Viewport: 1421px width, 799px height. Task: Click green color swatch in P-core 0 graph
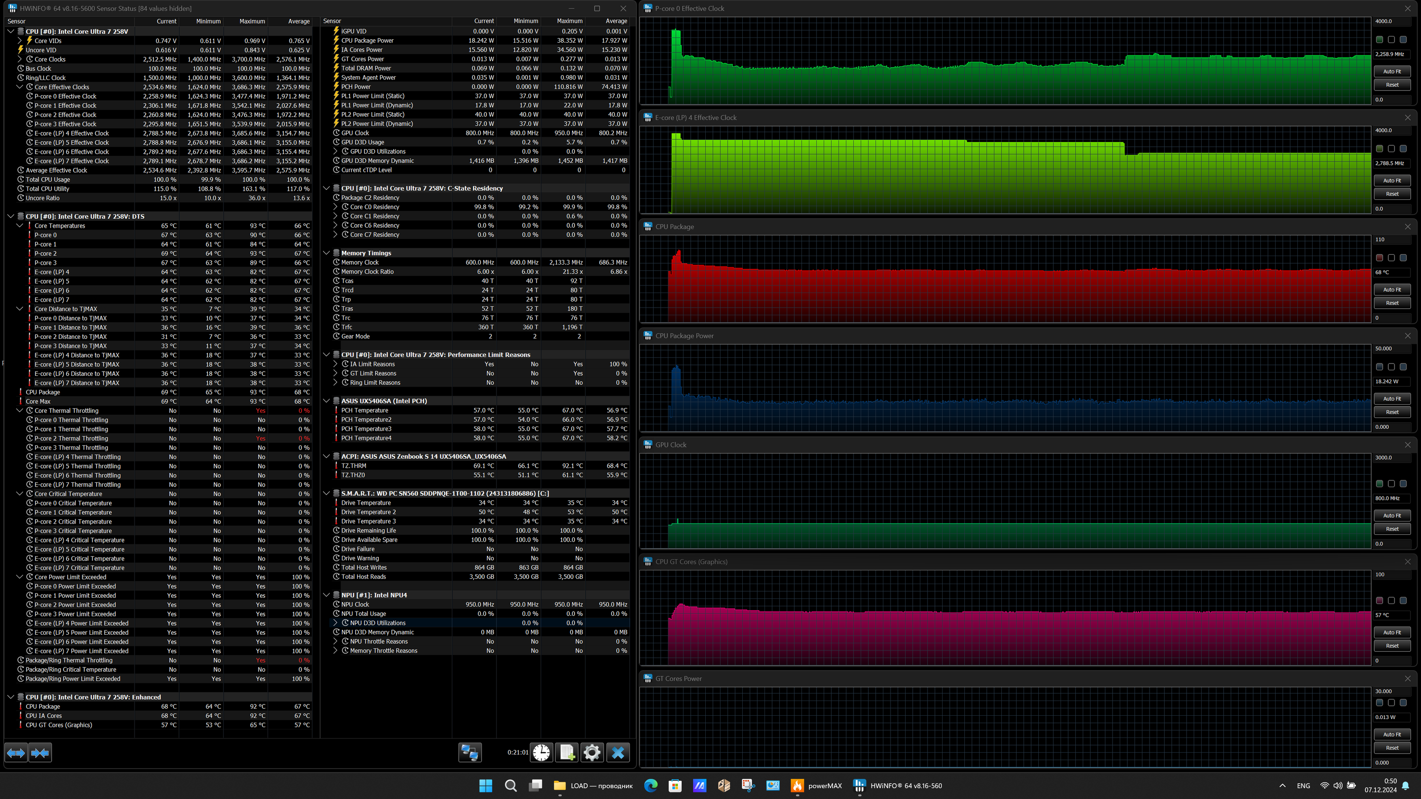[x=1379, y=40]
